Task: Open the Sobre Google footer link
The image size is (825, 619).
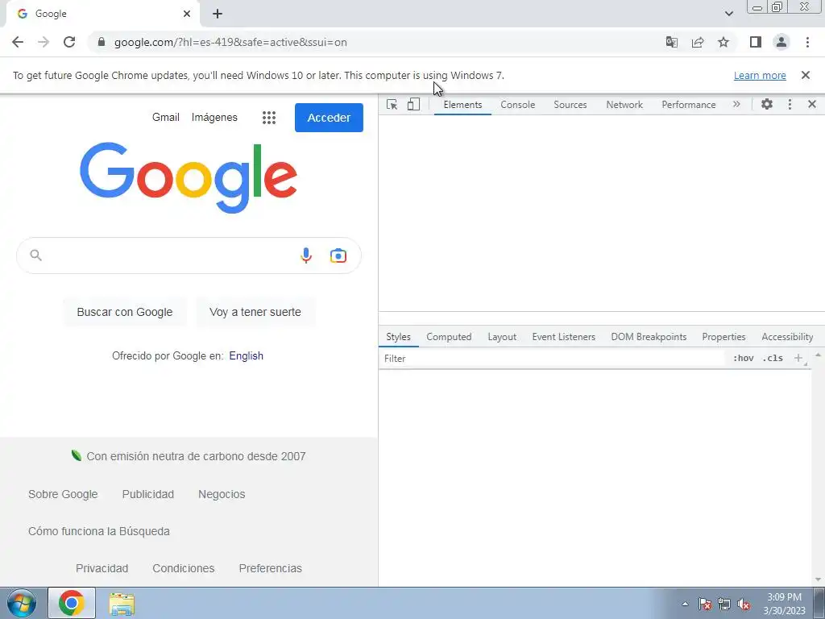Action: pyautogui.click(x=63, y=494)
